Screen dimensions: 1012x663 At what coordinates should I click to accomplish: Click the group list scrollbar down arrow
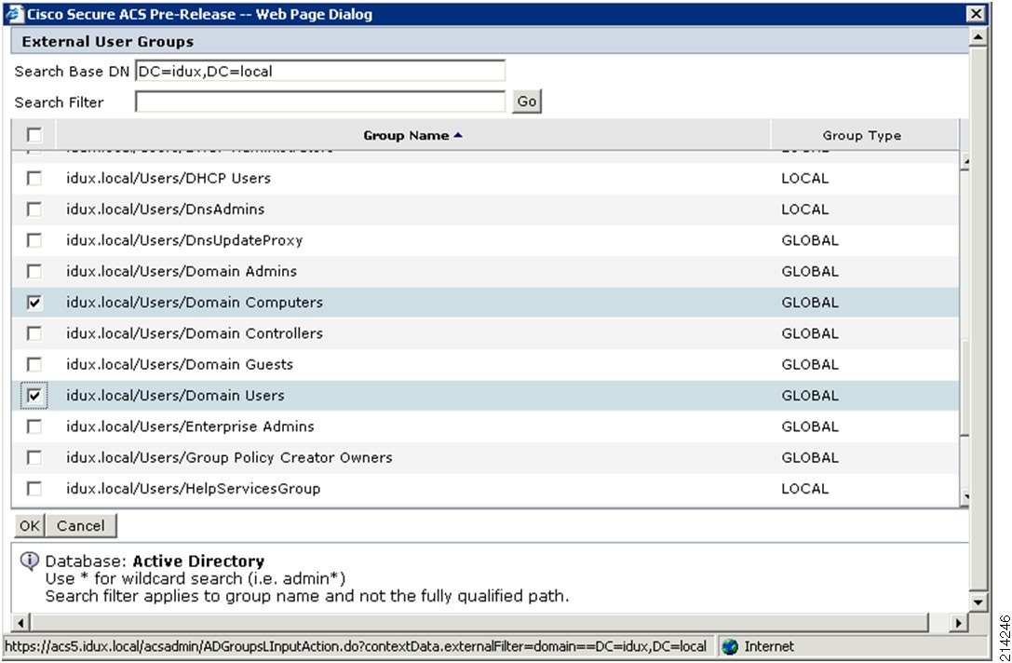pos(965,496)
